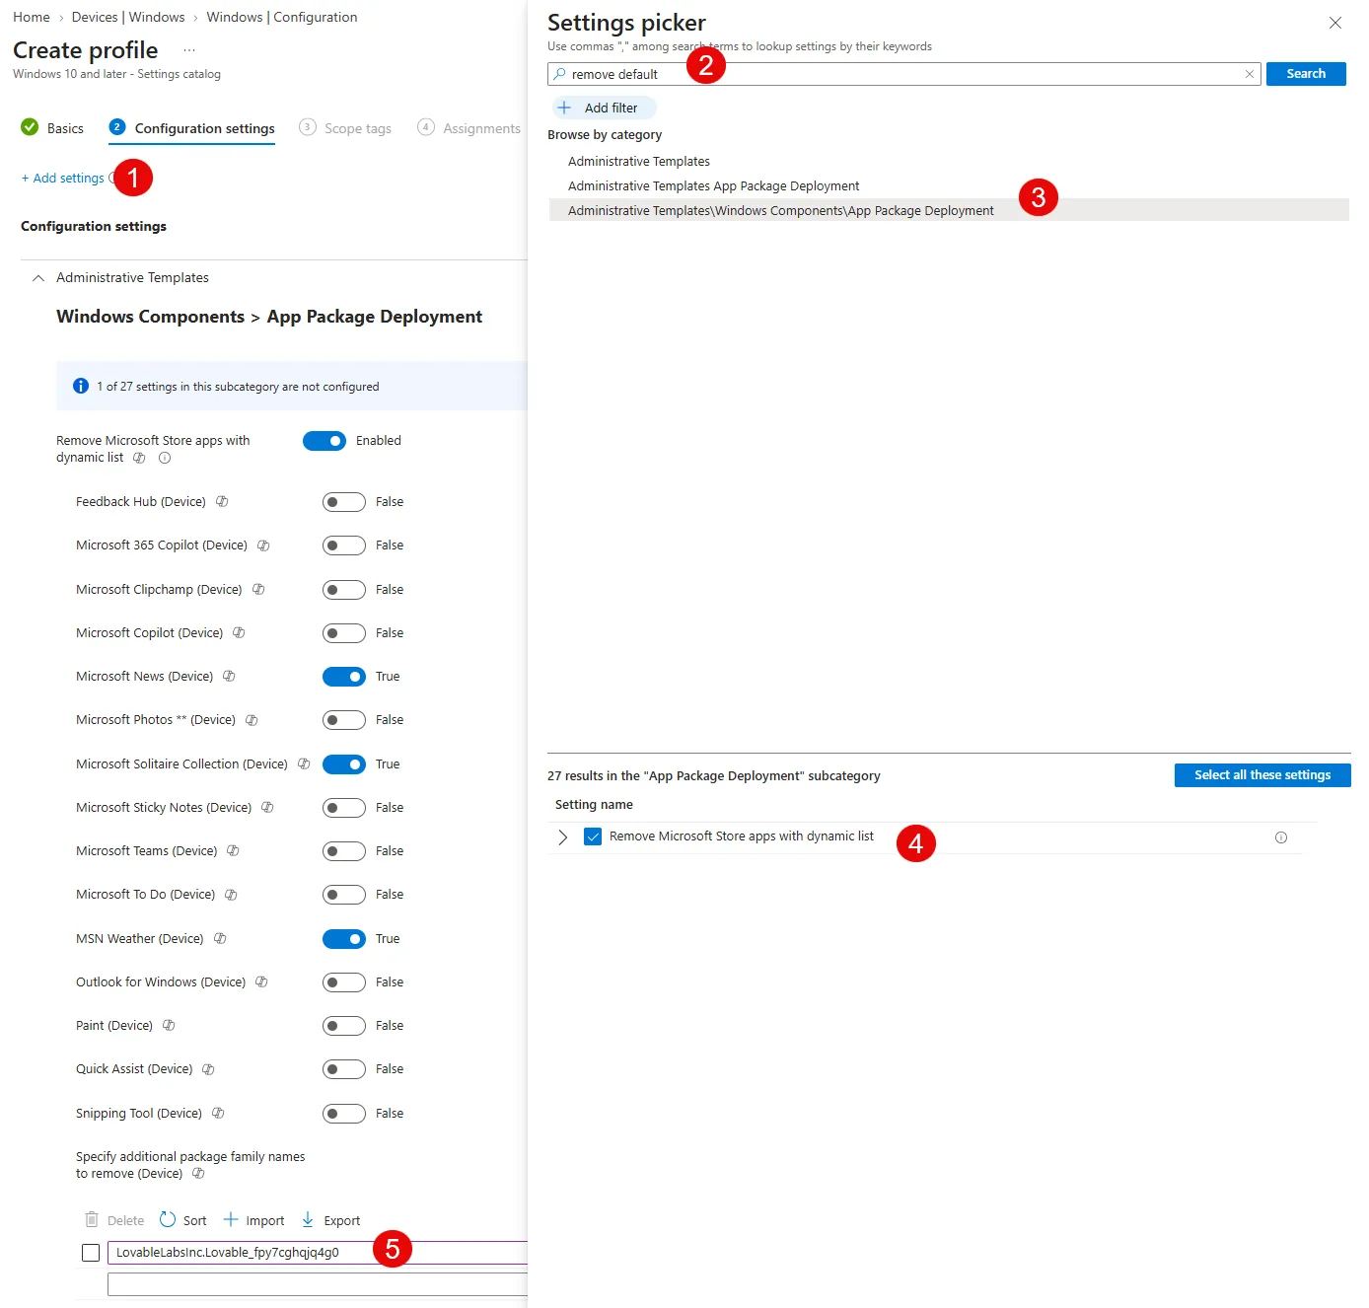Click the Copilot icon beside Microsoft Teams
Screen dimensions: 1369x1308
pyautogui.click(x=233, y=851)
